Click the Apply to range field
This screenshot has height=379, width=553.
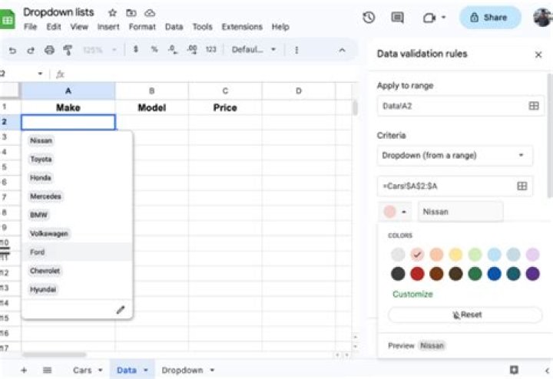click(460, 106)
